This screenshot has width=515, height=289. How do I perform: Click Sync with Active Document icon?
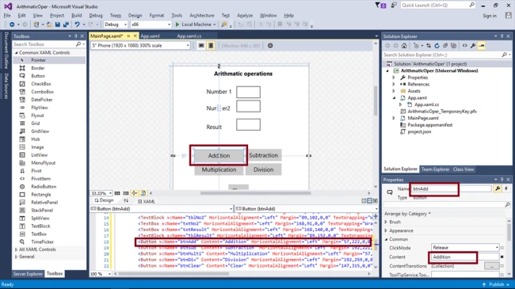[429, 46]
